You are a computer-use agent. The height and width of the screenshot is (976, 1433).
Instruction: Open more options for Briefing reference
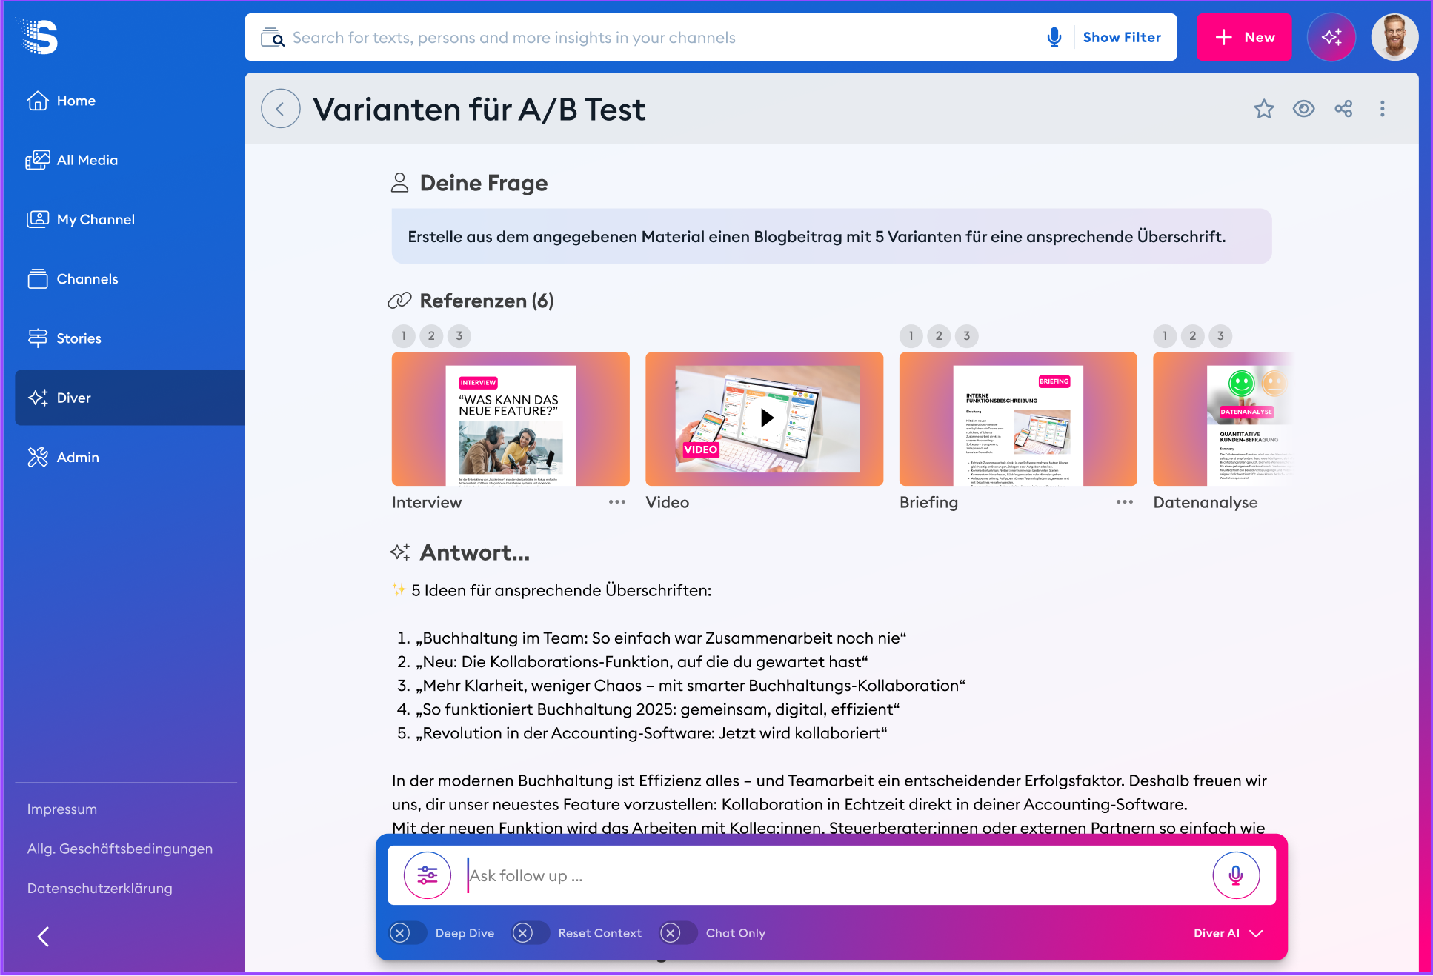pos(1125,502)
